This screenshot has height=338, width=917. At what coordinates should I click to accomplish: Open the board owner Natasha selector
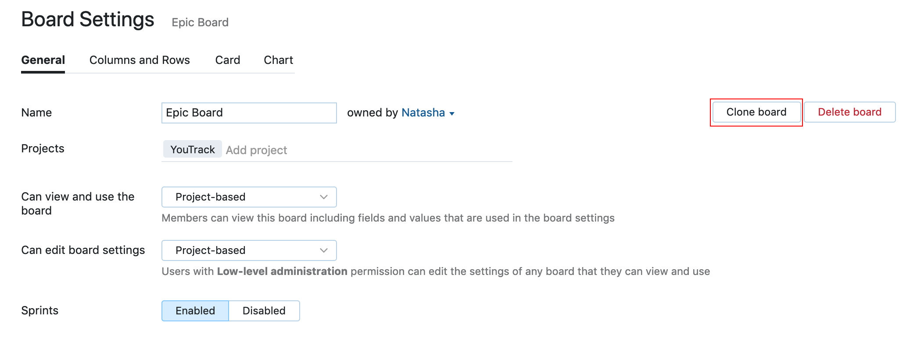(x=423, y=113)
